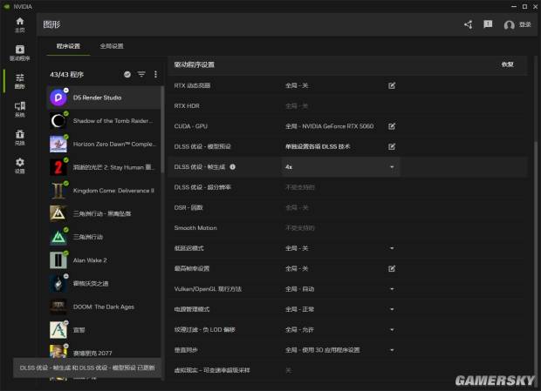Image resolution: width=541 pixels, height=391 pixels.
Task: Click the Smooth Motion setting row
Action: tap(347, 228)
